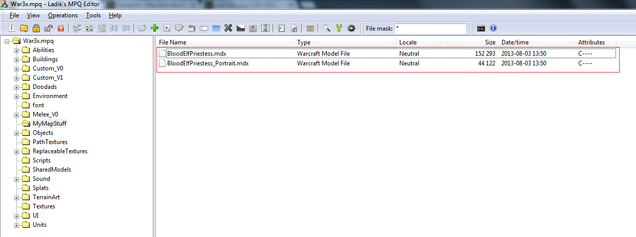The image size is (636, 237).
Task: Sort by Locale column header
Action: pos(422,42)
